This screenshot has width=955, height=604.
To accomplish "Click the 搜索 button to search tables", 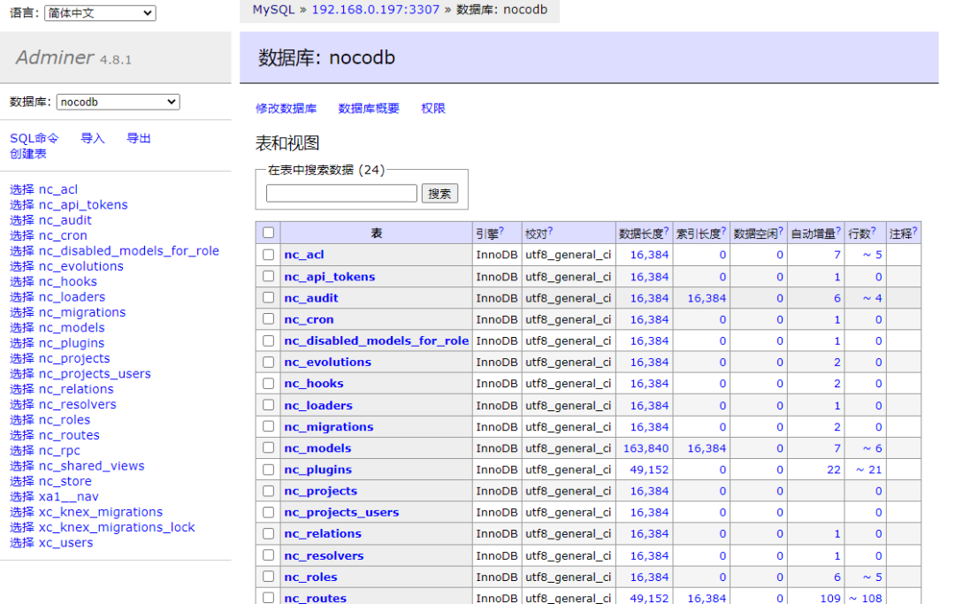I will click(439, 193).
